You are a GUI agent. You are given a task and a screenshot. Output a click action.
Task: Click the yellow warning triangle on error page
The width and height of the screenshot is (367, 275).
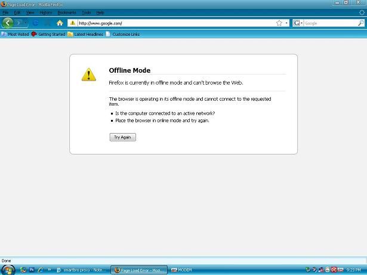click(89, 75)
